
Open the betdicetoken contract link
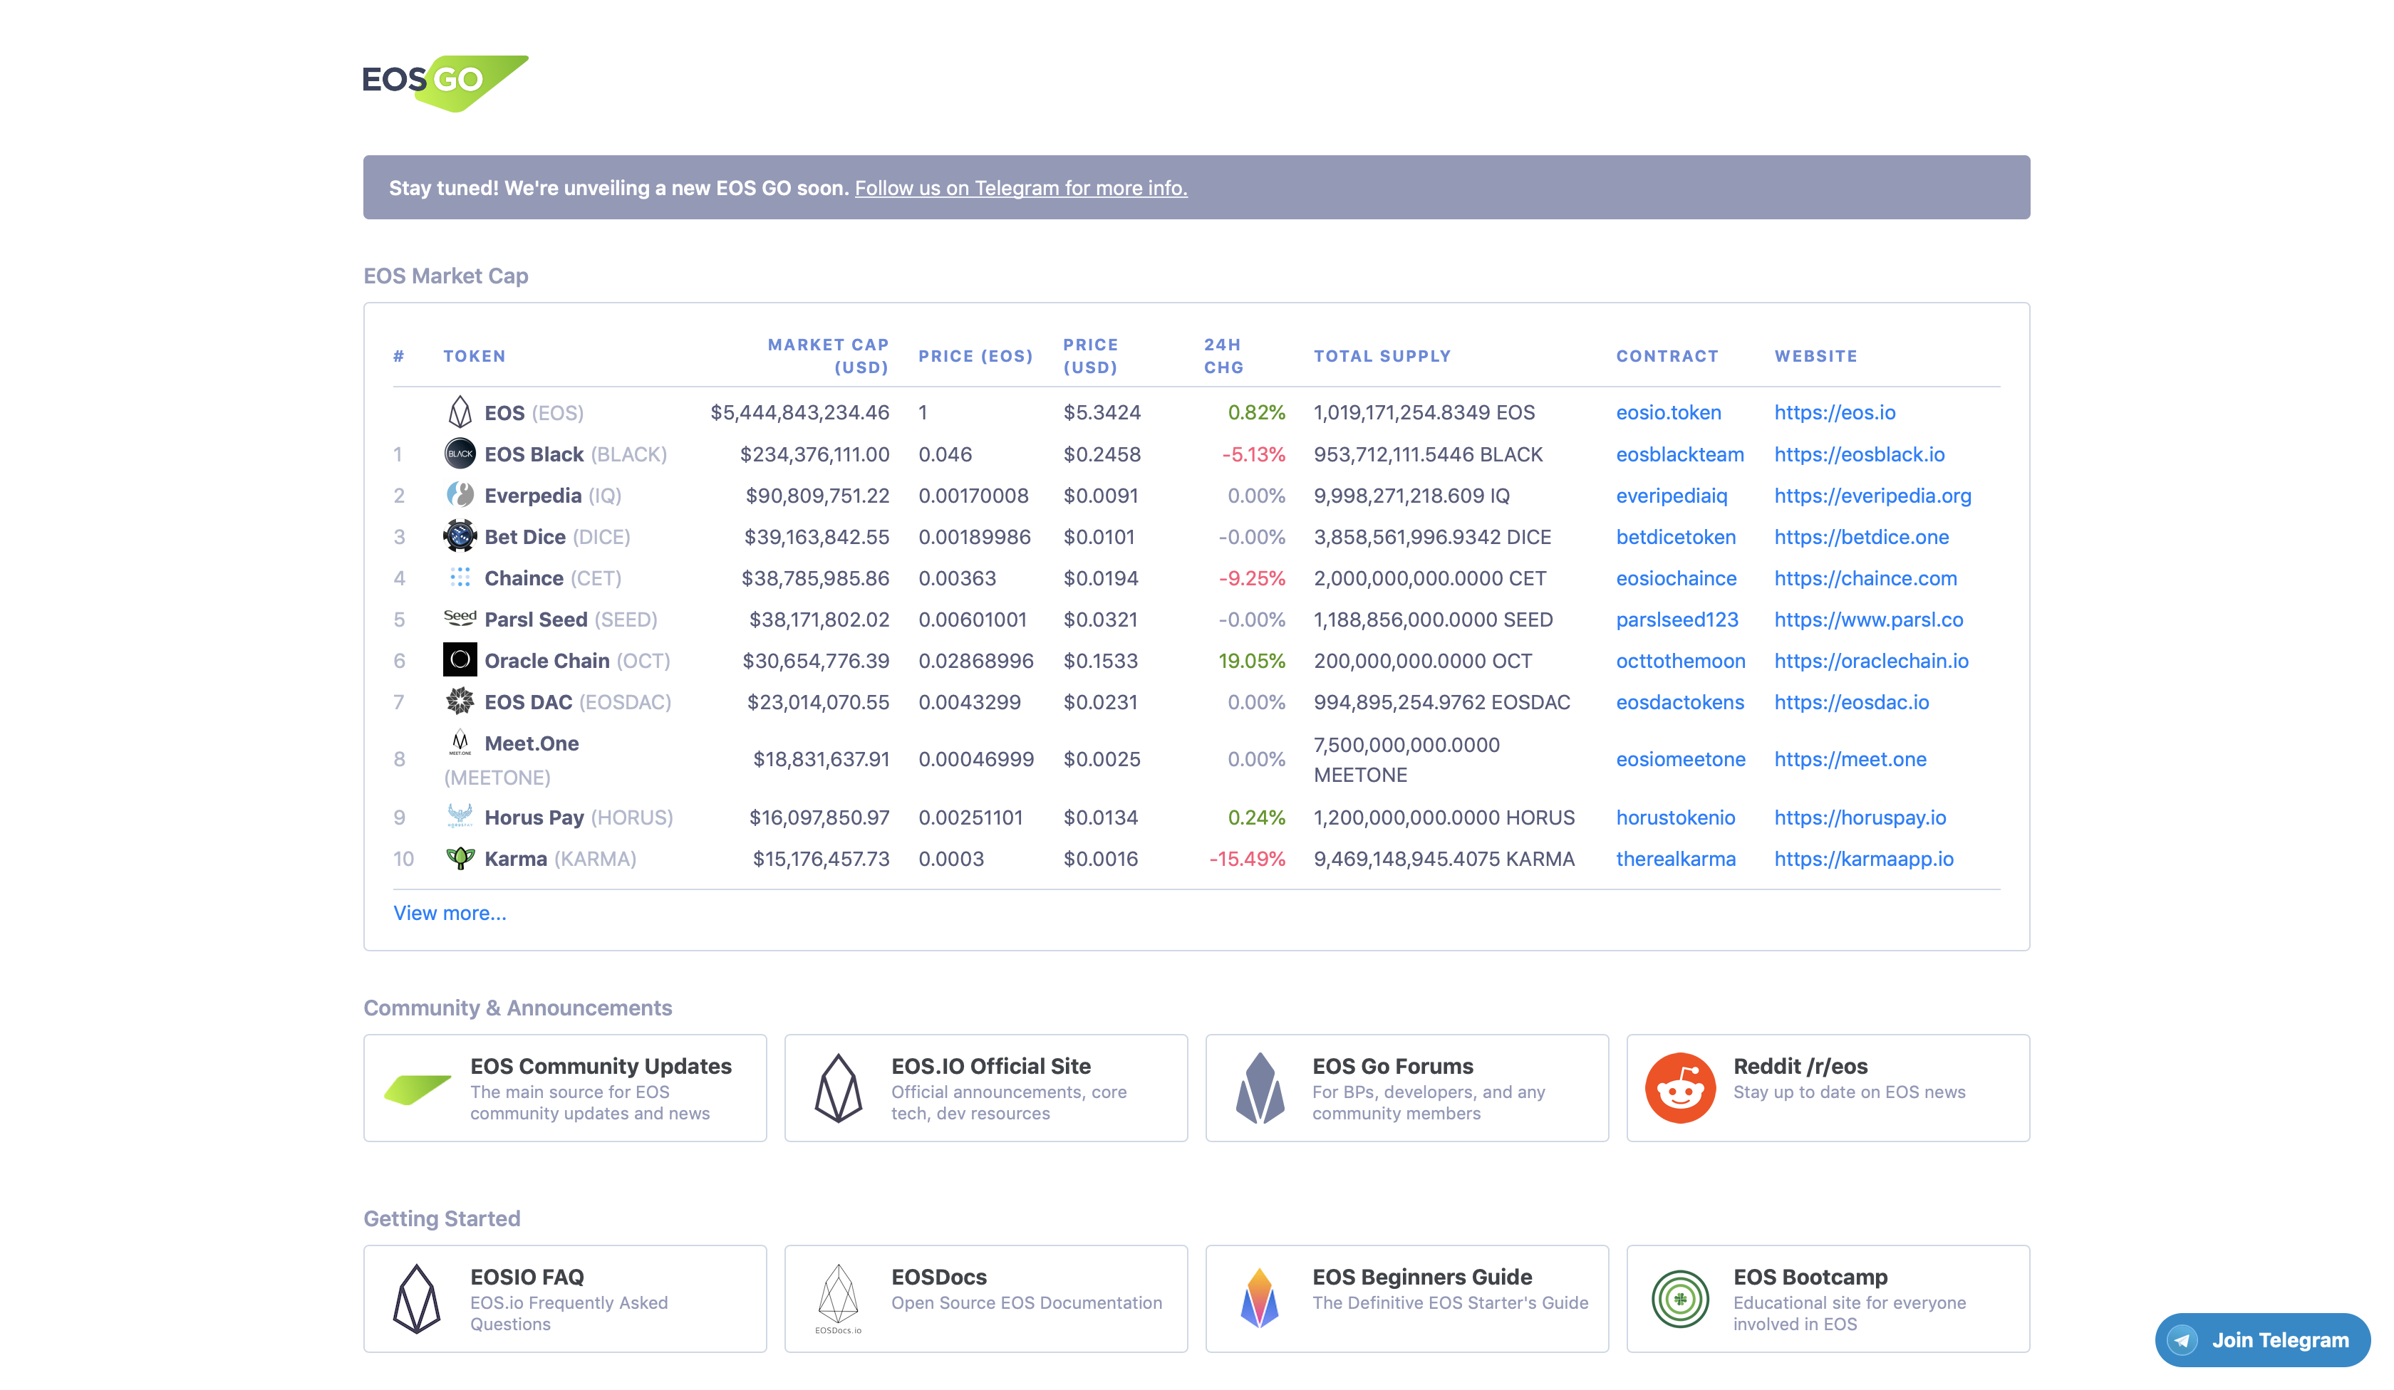(1677, 536)
